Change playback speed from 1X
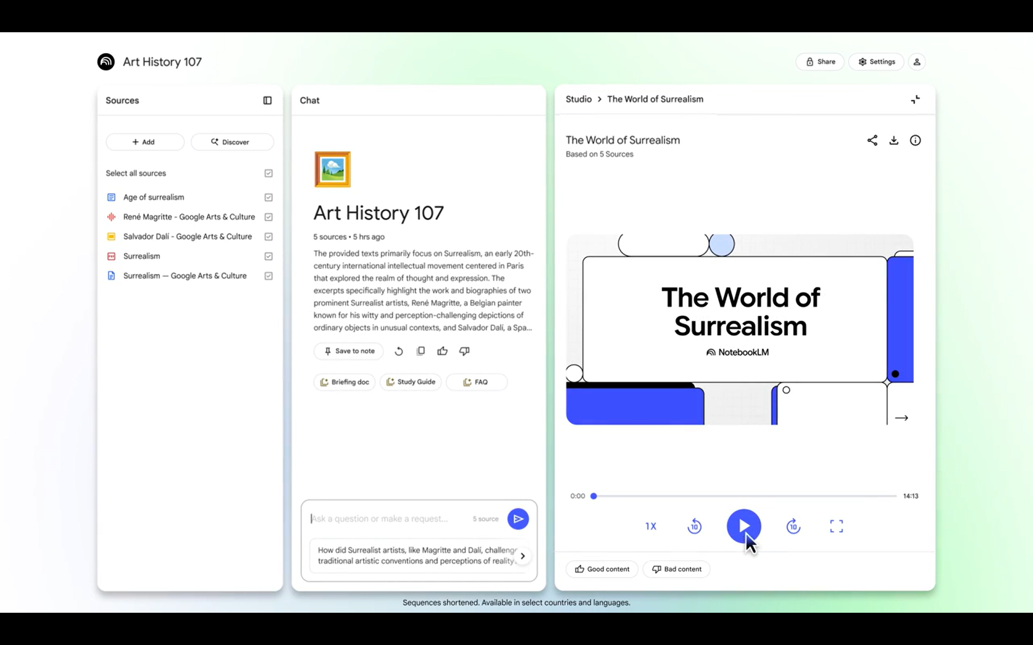This screenshot has height=645, width=1033. [x=650, y=526]
